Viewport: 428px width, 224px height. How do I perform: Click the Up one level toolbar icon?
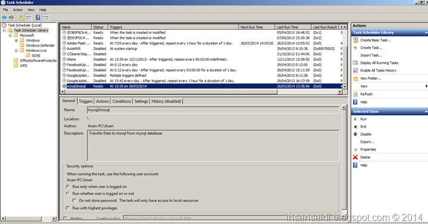pyautogui.click(x=21, y=17)
